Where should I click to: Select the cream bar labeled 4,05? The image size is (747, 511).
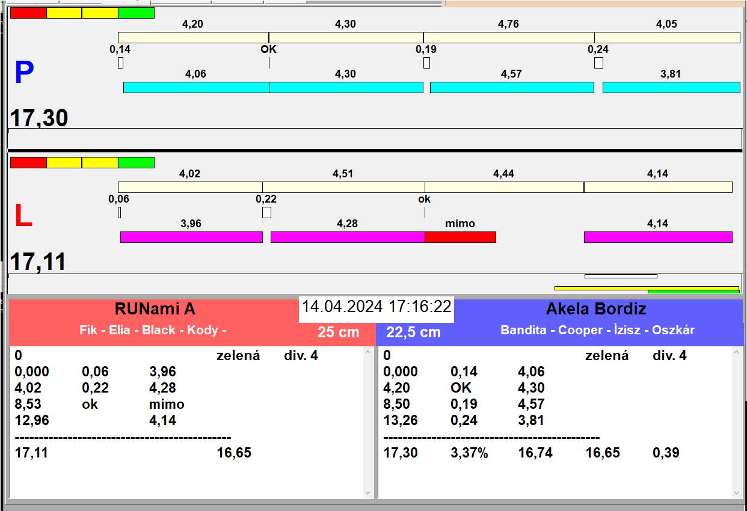click(668, 37)
